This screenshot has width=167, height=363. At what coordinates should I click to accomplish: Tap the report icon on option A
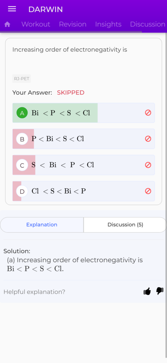tap(148, 113)
